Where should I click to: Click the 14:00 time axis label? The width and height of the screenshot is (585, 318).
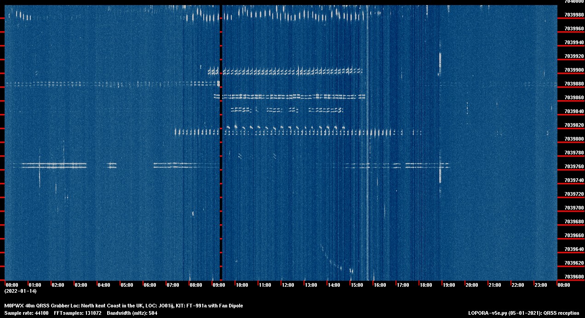[334, 285]
